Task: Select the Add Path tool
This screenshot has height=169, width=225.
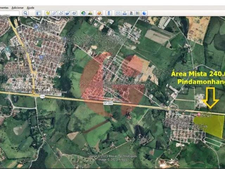Action: (x=61, y=13)
